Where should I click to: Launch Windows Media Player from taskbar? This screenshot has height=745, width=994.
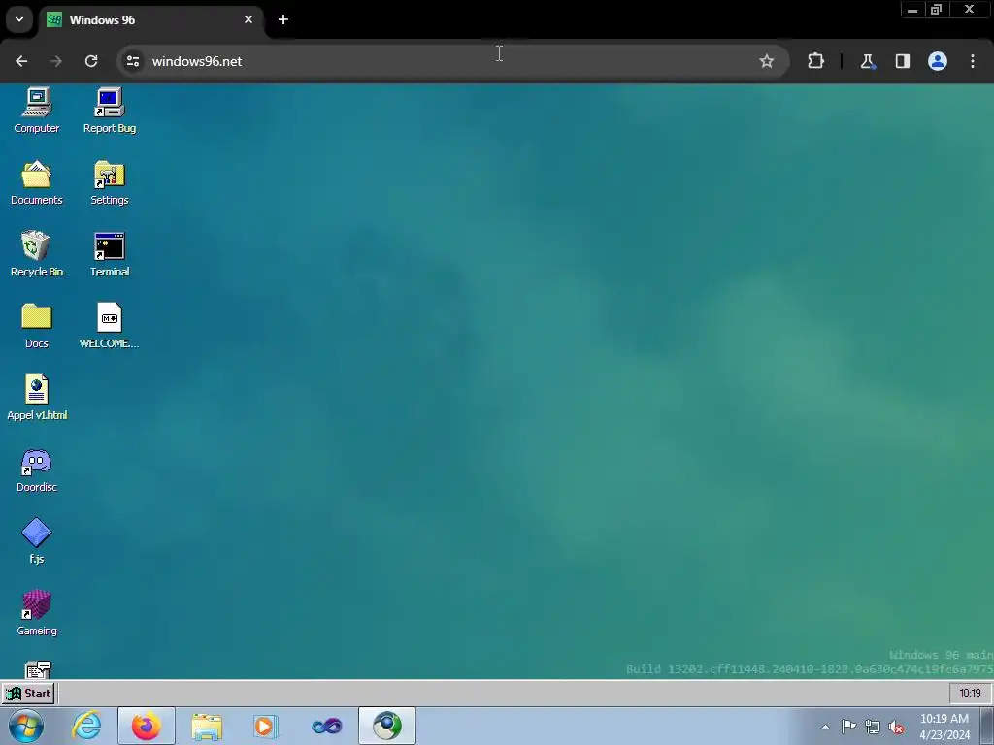point(266,726)
